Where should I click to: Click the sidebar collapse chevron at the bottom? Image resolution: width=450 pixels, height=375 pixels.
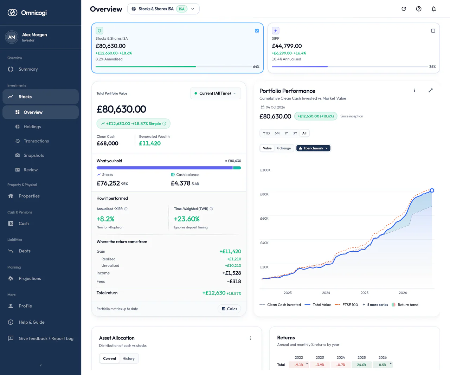40,366
